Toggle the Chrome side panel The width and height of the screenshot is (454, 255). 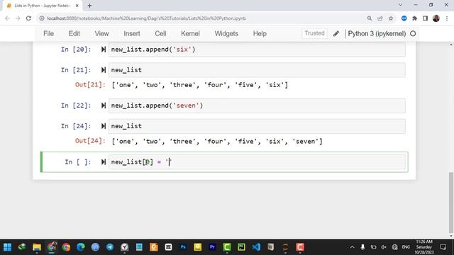coord(425,18)
